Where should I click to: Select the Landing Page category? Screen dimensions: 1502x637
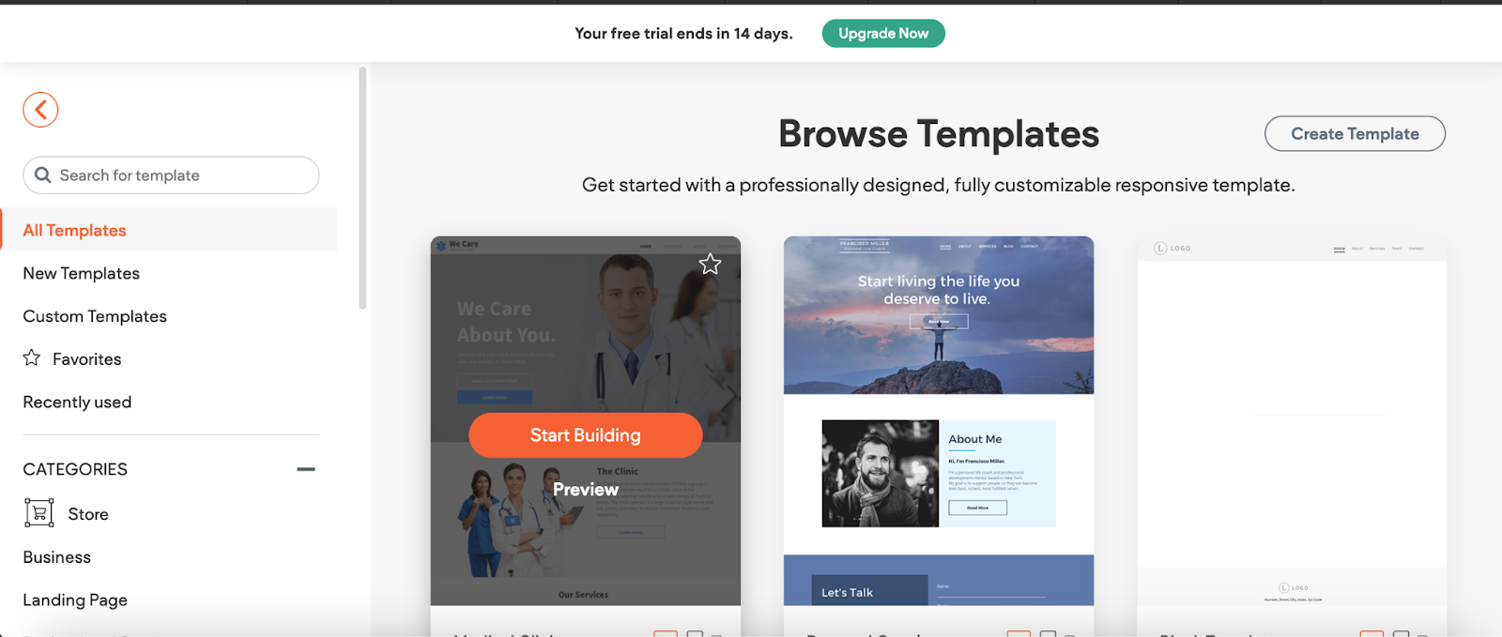click(x=75, y=599)
